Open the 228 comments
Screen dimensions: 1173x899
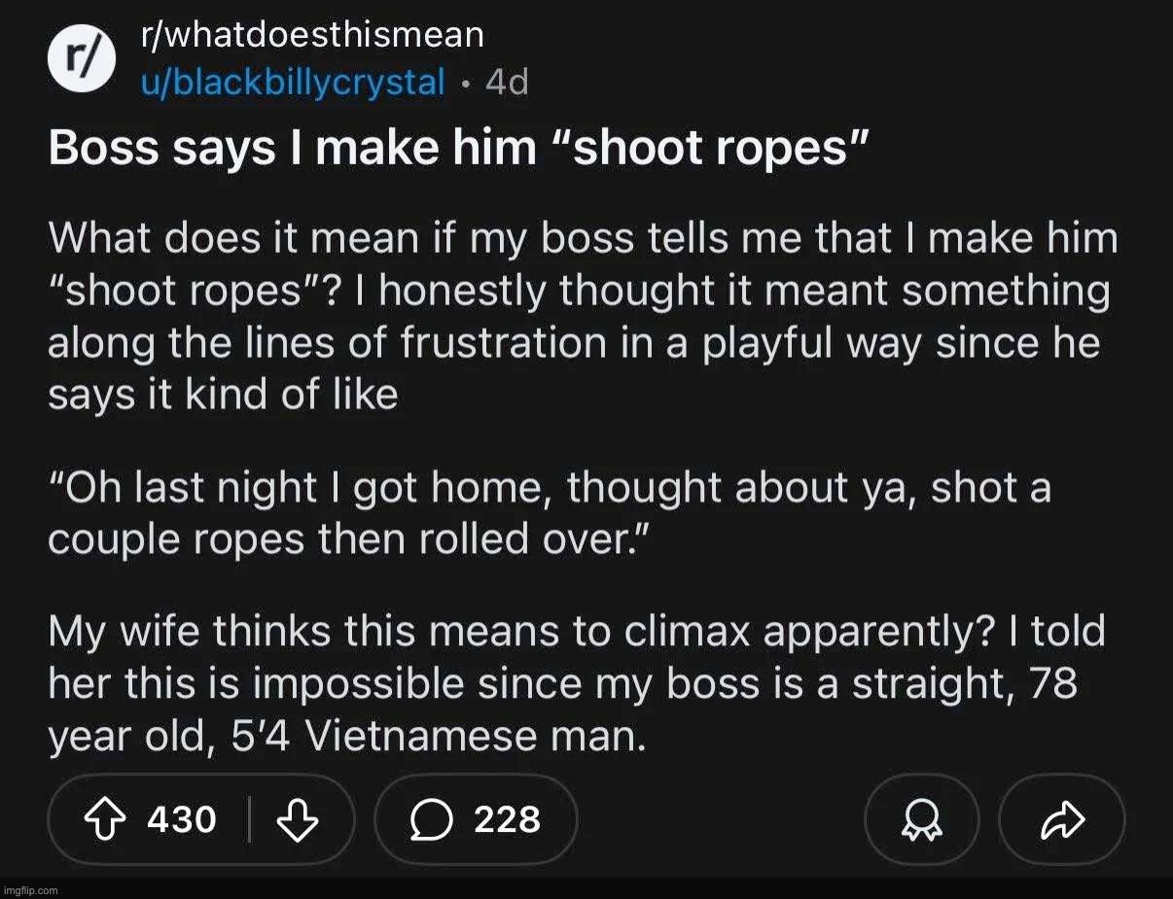click(507, 819)
